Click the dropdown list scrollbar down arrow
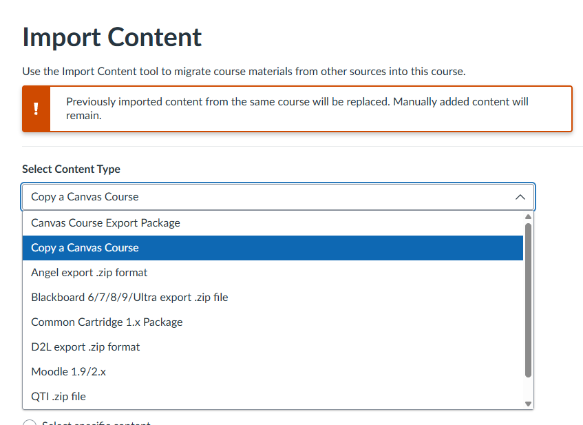 (x=528, y=404)
